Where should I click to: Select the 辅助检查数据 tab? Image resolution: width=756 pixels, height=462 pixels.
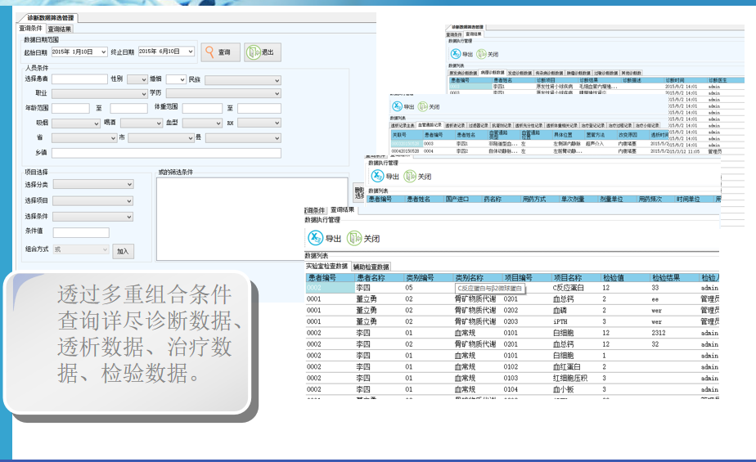(371, 267)
